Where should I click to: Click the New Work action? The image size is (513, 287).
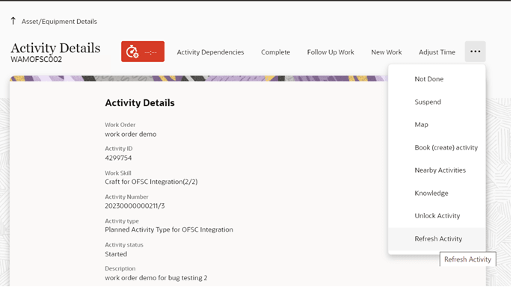coord(387,52)
